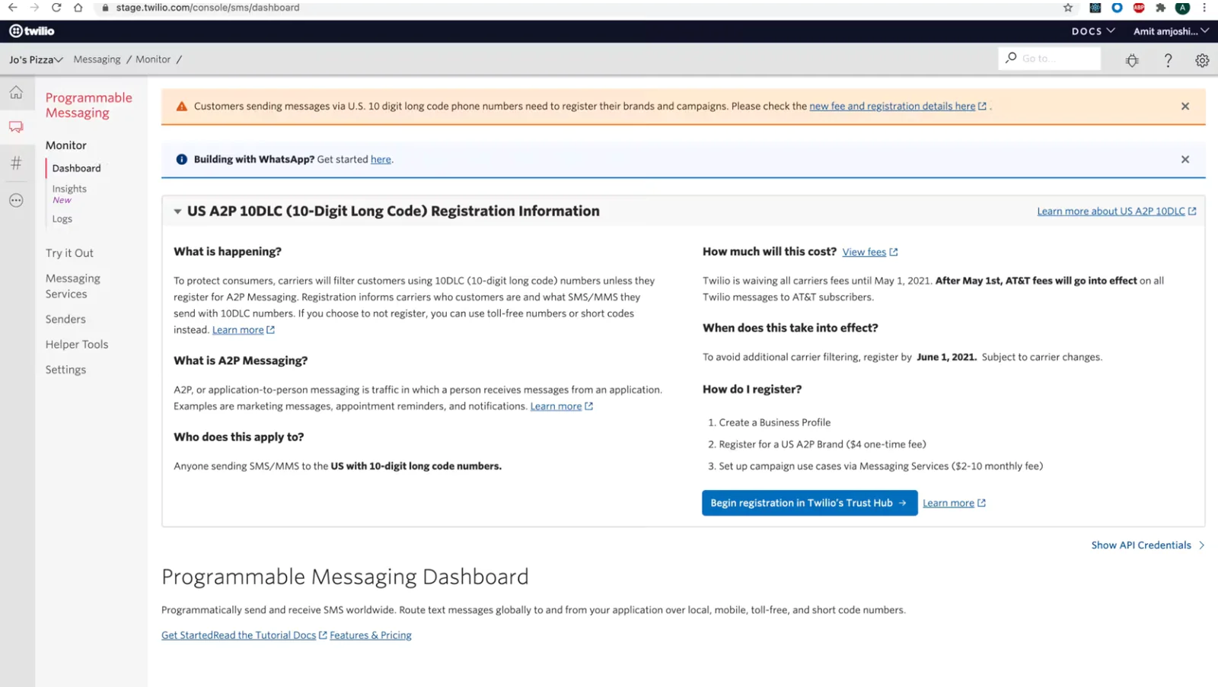
Task: Open the home icon in left rail
Action: click(x=16, y=93)
